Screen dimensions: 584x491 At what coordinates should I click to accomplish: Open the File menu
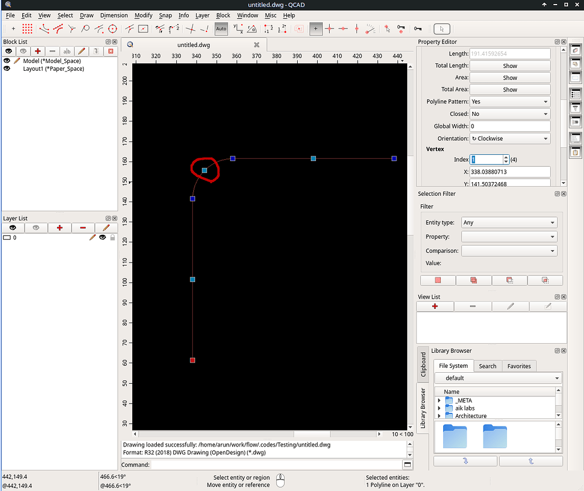[x=10, y=15]
